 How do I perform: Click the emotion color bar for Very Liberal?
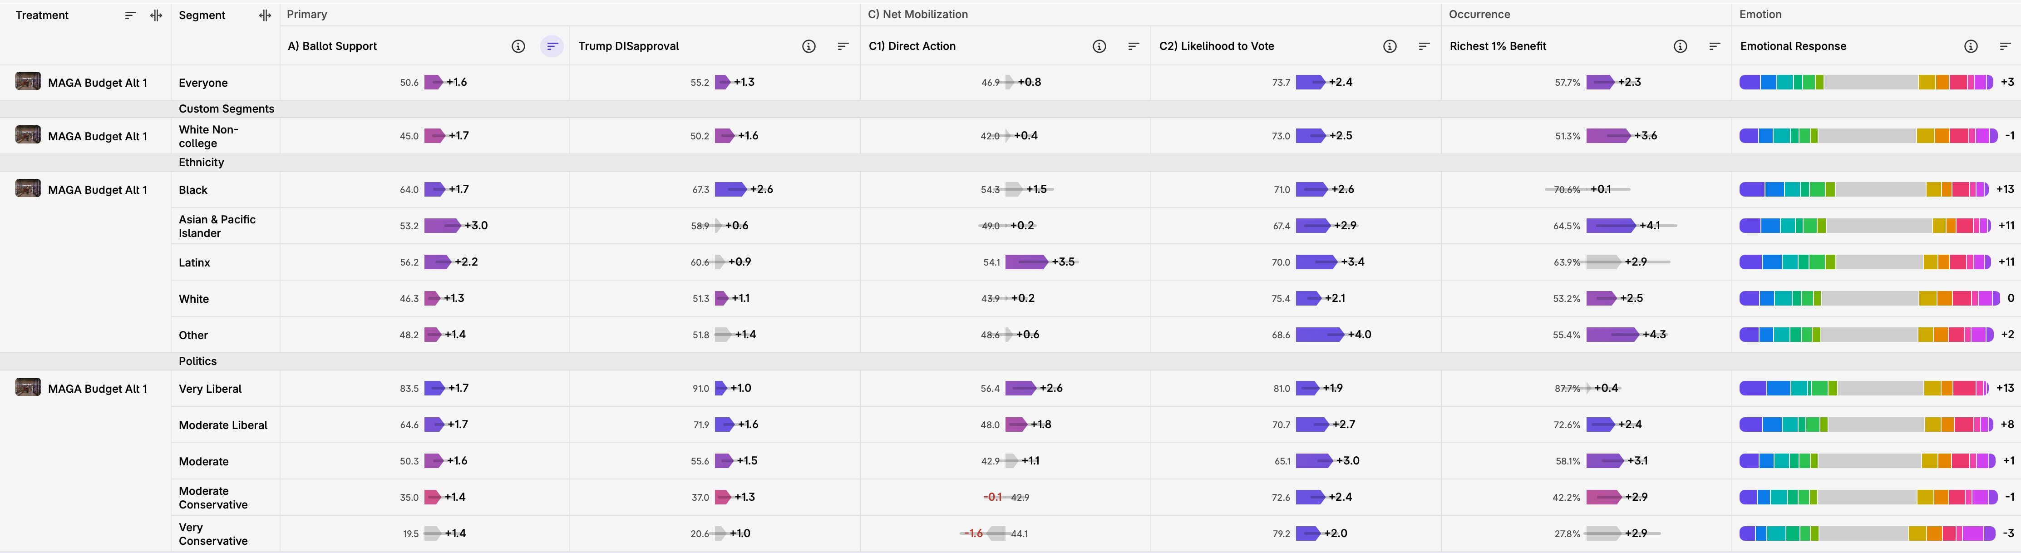tap(1864, 388)
